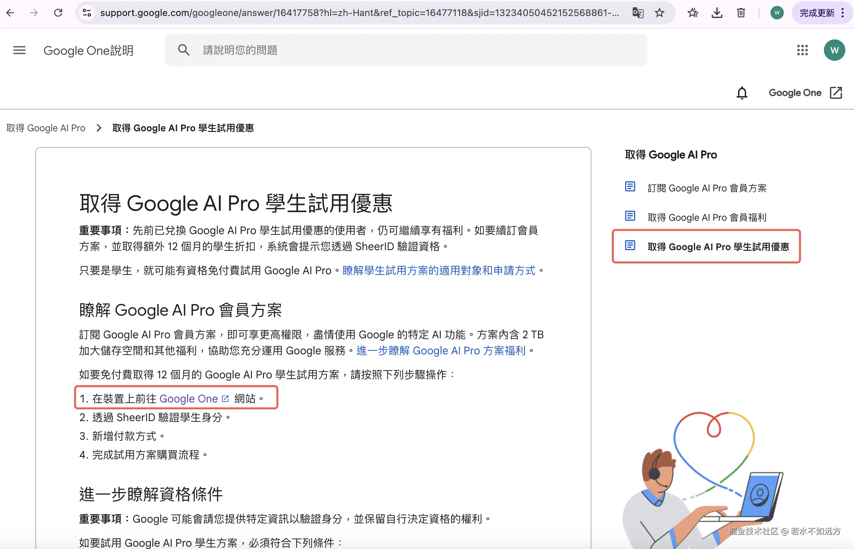Open the Chrome three-dot menu
The image size is (854, 549).
[x=843, y=13]
